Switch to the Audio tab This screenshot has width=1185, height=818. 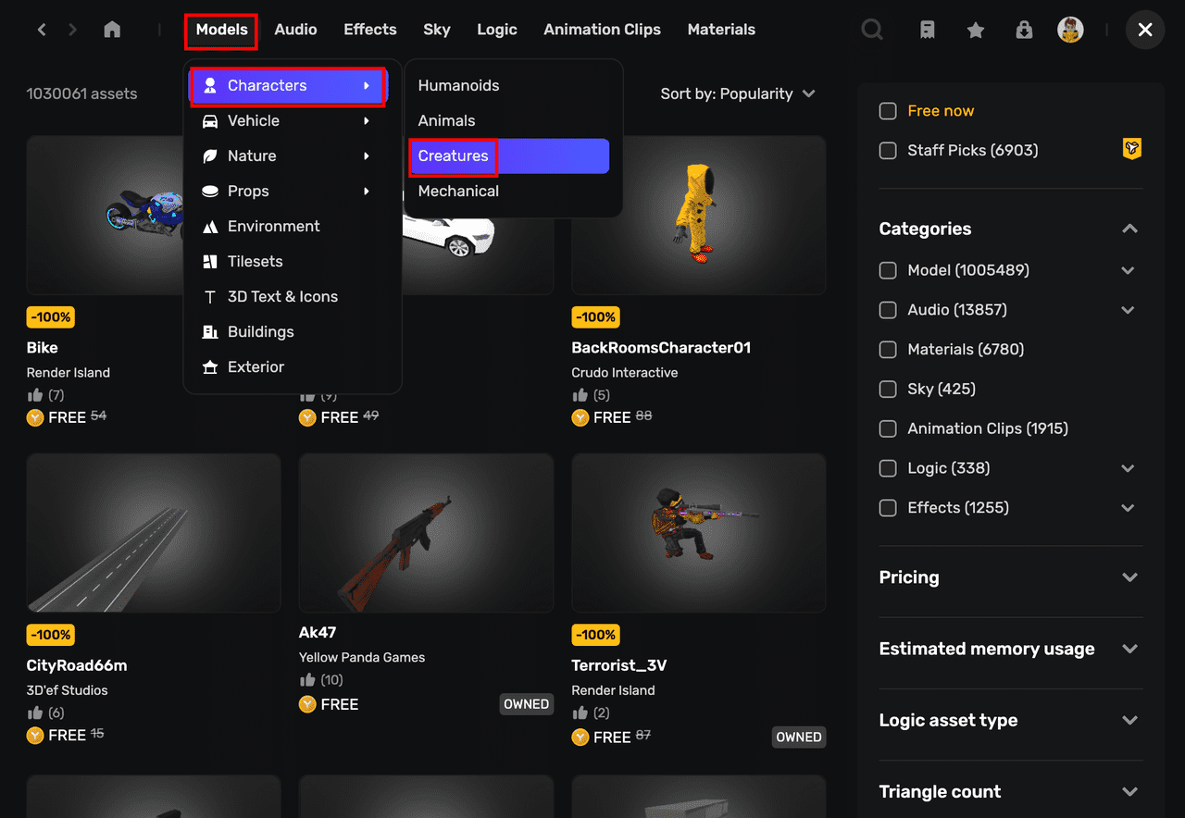[295, 30]
